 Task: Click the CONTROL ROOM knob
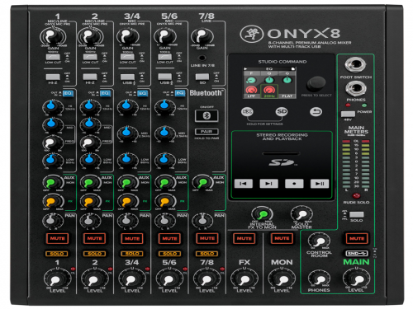coord(319,241)
